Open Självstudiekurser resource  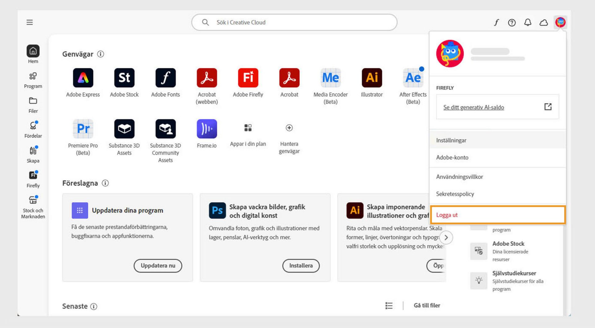click(x=514, y=273)
